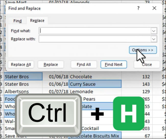Click the Chocolate Biscuits Mix cell

click(95, 135)
